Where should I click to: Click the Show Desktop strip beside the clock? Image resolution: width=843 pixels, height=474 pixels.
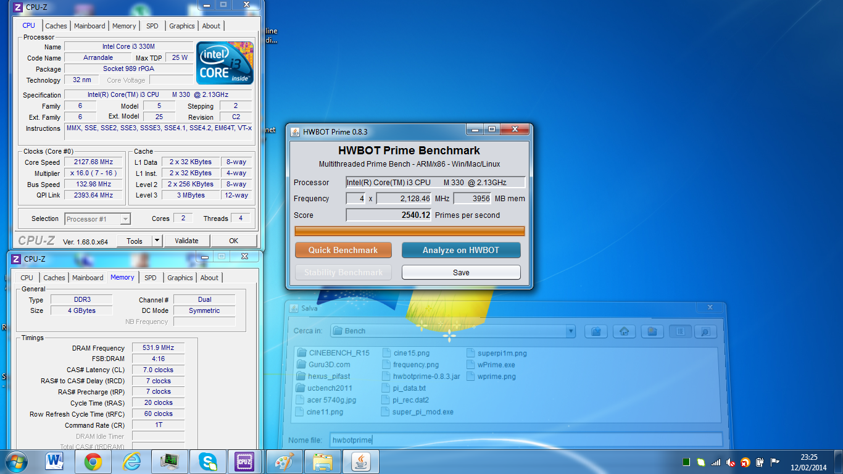click(838, 462)
